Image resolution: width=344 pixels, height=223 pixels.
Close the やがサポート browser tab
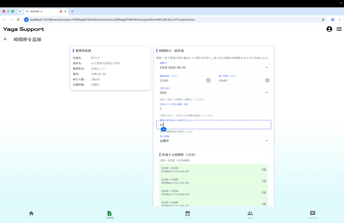(65, 11)
